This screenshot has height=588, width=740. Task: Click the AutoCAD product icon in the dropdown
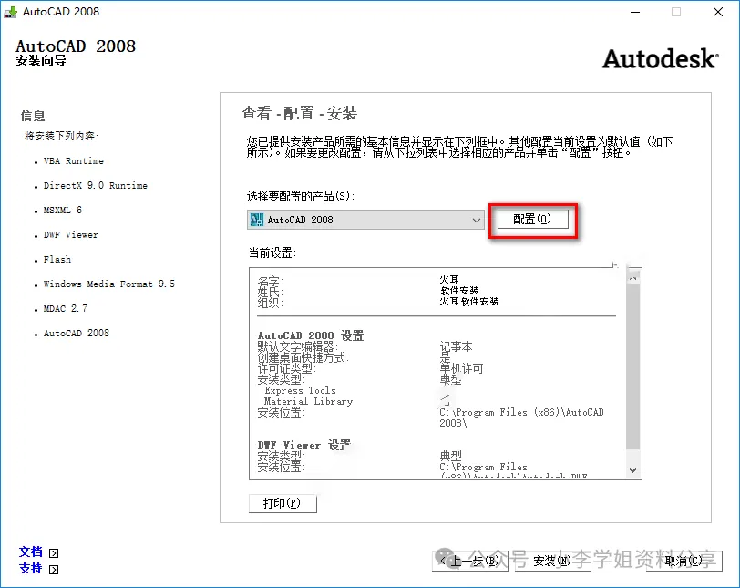point(257,220)
